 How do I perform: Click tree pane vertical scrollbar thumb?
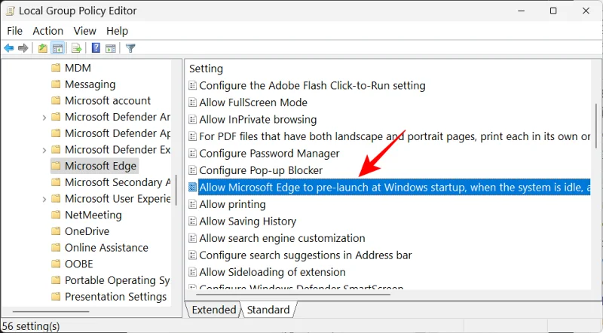[176, 191]
